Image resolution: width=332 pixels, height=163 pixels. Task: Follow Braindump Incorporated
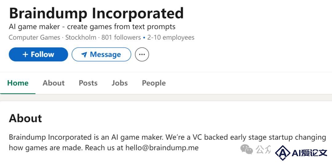coord(38,54)
